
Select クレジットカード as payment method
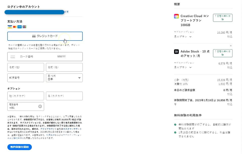tap(45, 36)
